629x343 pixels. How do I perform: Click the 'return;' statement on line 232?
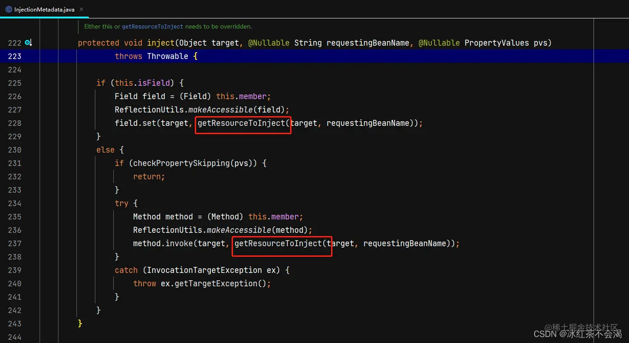coord(149,177)
